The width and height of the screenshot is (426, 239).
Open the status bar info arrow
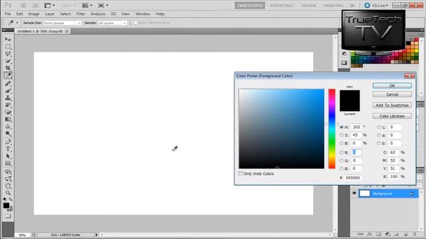click(96, 235)
